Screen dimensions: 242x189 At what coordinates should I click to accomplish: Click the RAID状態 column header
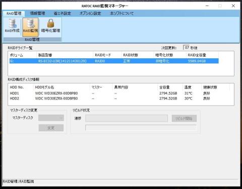pos(131,55)
